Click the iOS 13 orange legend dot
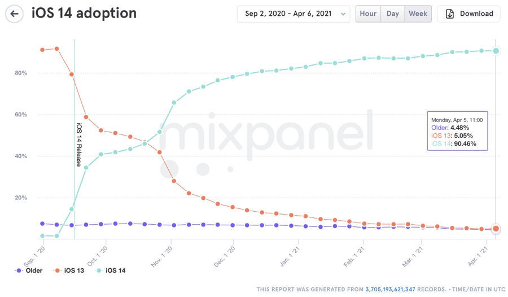Image resolution: width=508 pixels, height=297 pixels. (x=57, y=270)
